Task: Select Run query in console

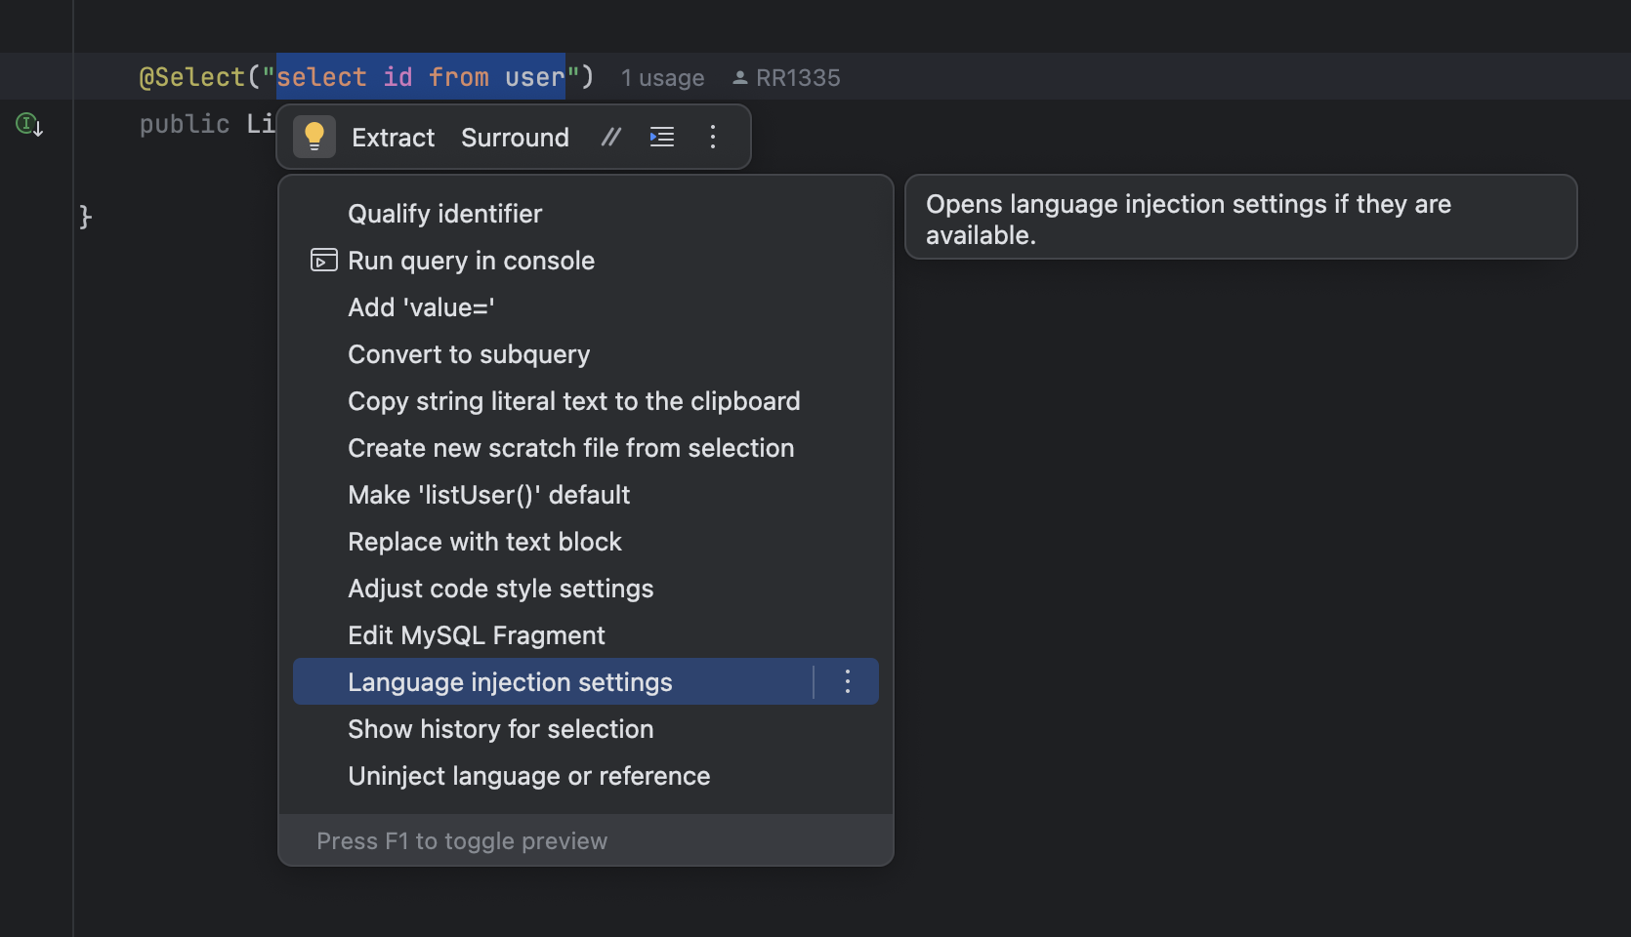Action: coord(471,261)
